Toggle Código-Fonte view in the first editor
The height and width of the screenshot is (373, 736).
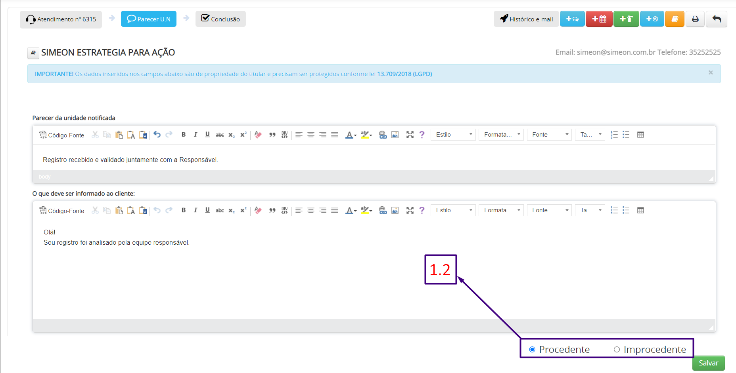61,135
